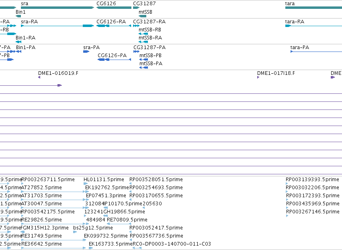Select EST RP003528051.5prime
342x250 pixels.
click(156, 180)
